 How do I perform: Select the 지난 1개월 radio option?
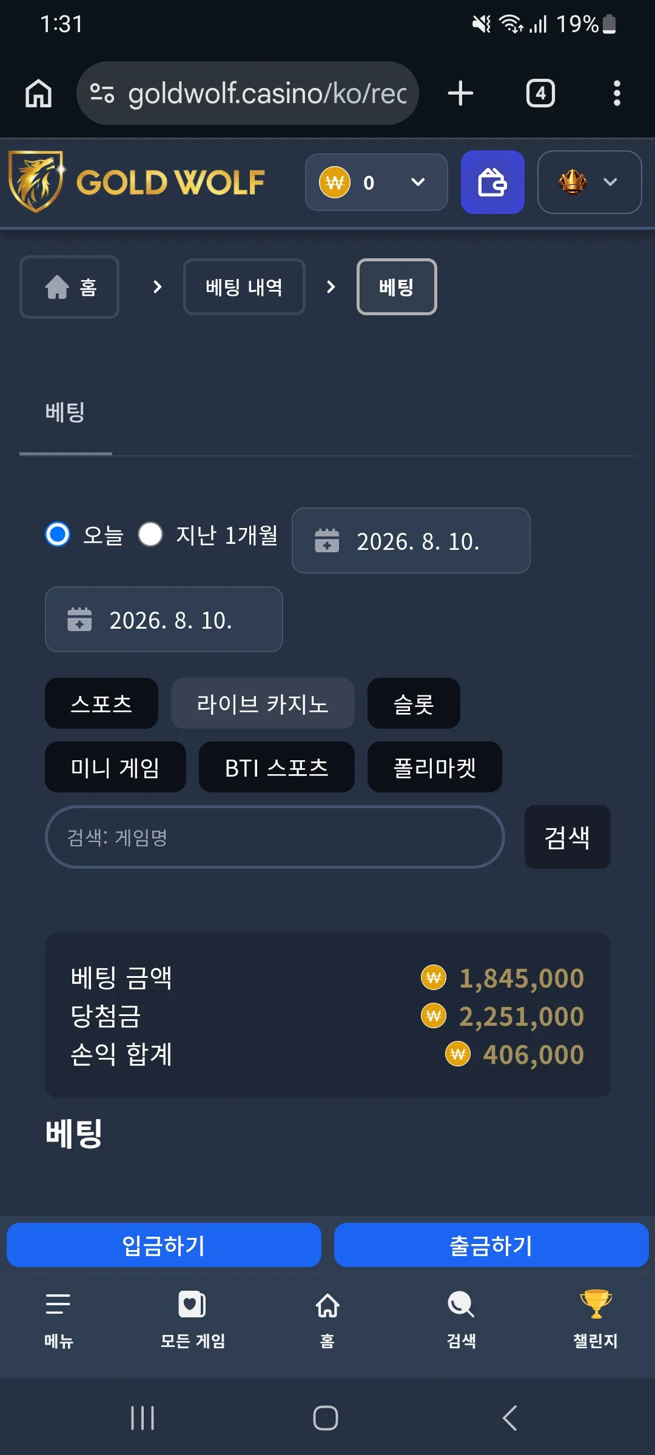150,534
